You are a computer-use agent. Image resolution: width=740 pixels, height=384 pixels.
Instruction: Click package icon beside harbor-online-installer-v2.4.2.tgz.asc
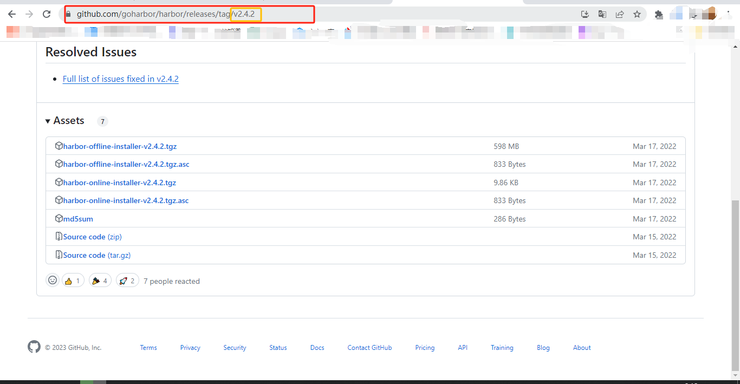(x=59, y=200)
